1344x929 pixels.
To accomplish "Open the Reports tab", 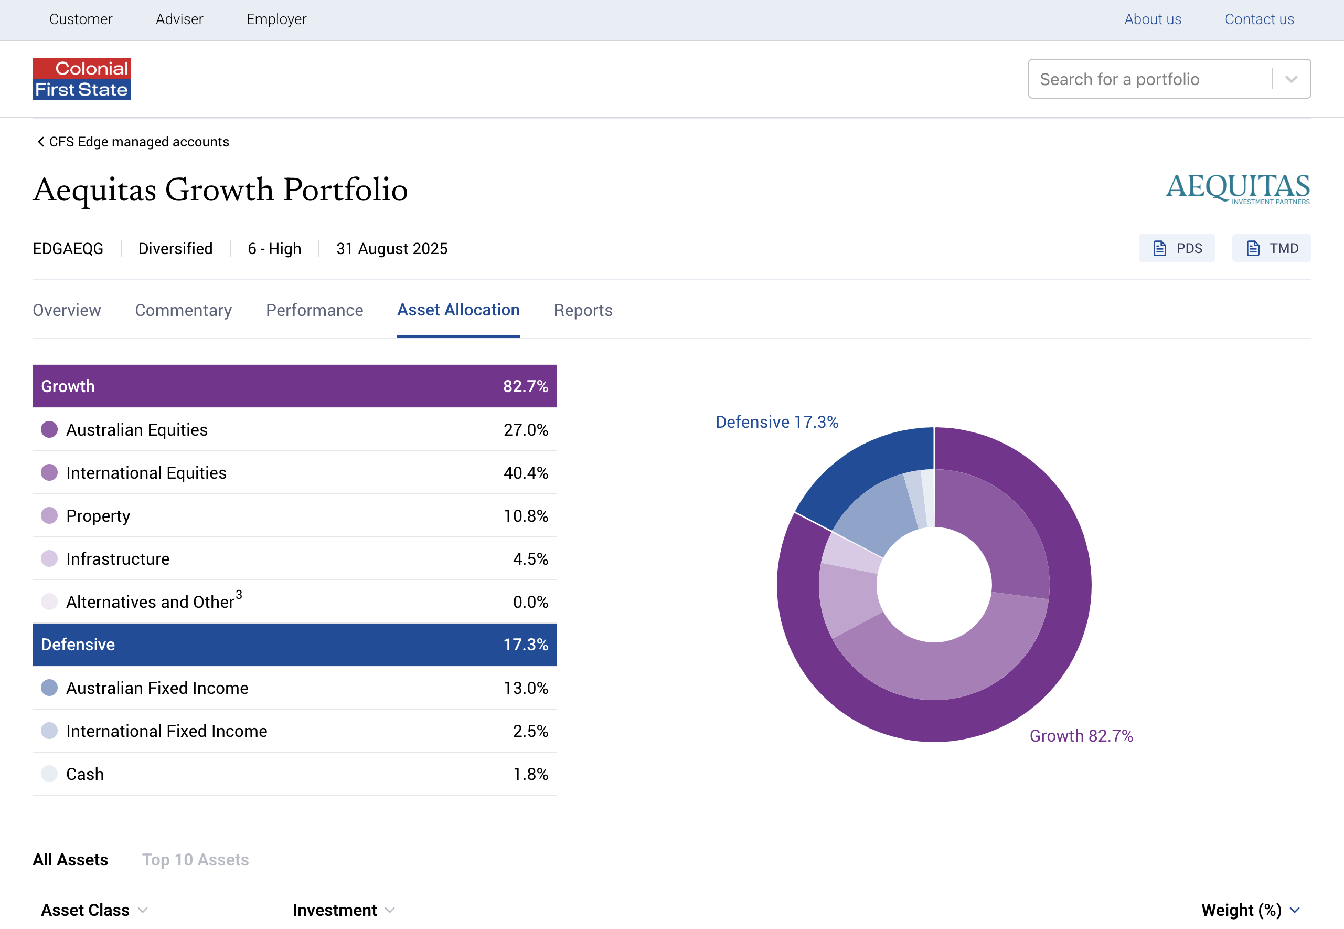I will tap(583, 310).
